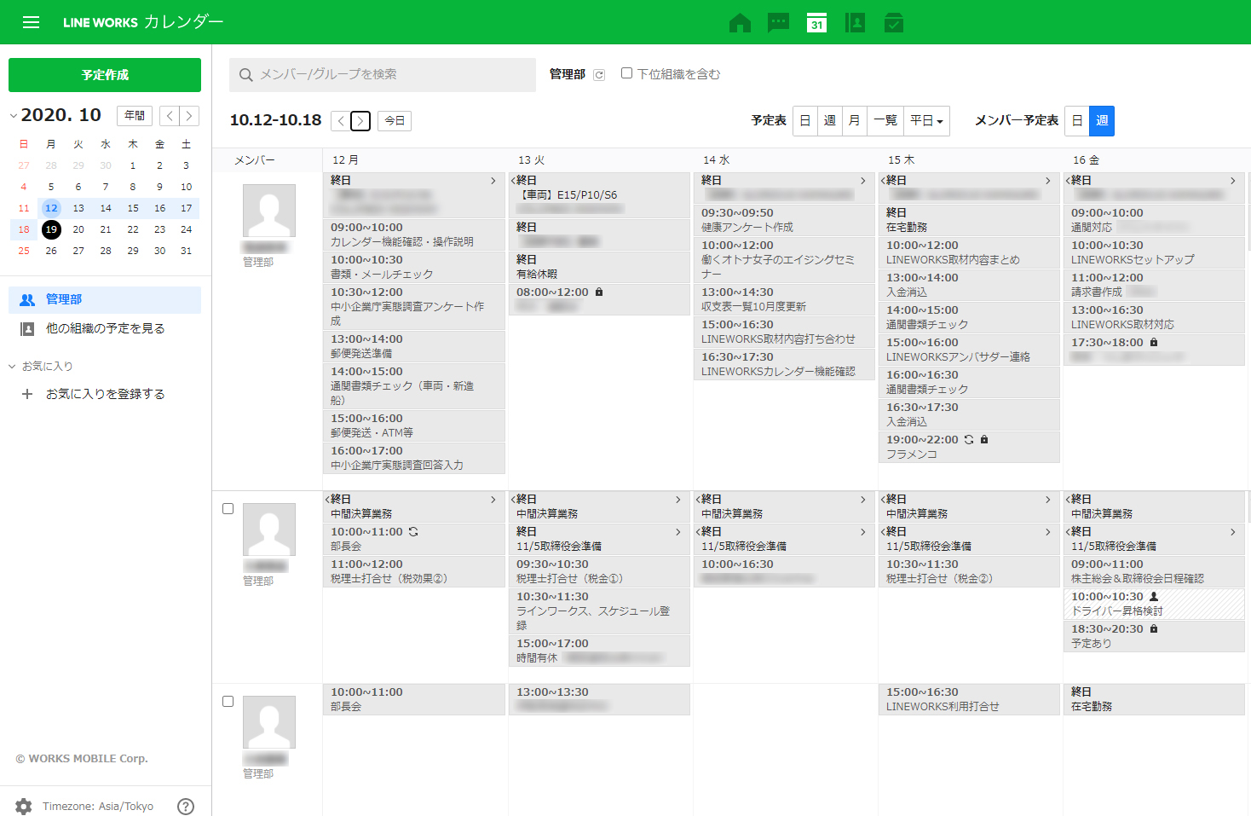The image size is (1251, 816).
Task: Expand the 2020. 10 mini calendar chevron
Action: (14, 116)
